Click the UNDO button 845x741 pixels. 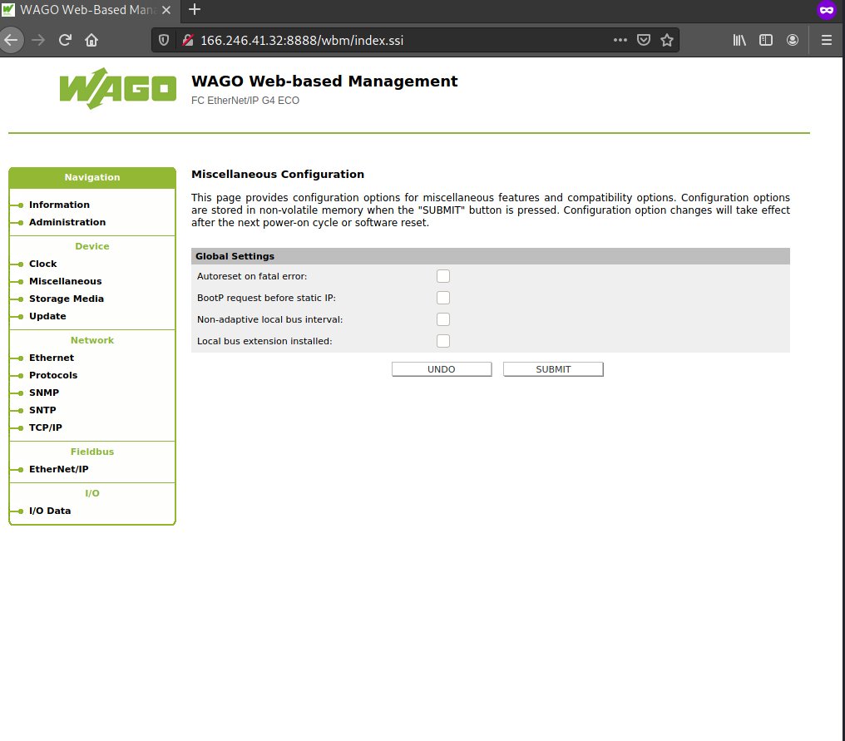pos(442,369)
